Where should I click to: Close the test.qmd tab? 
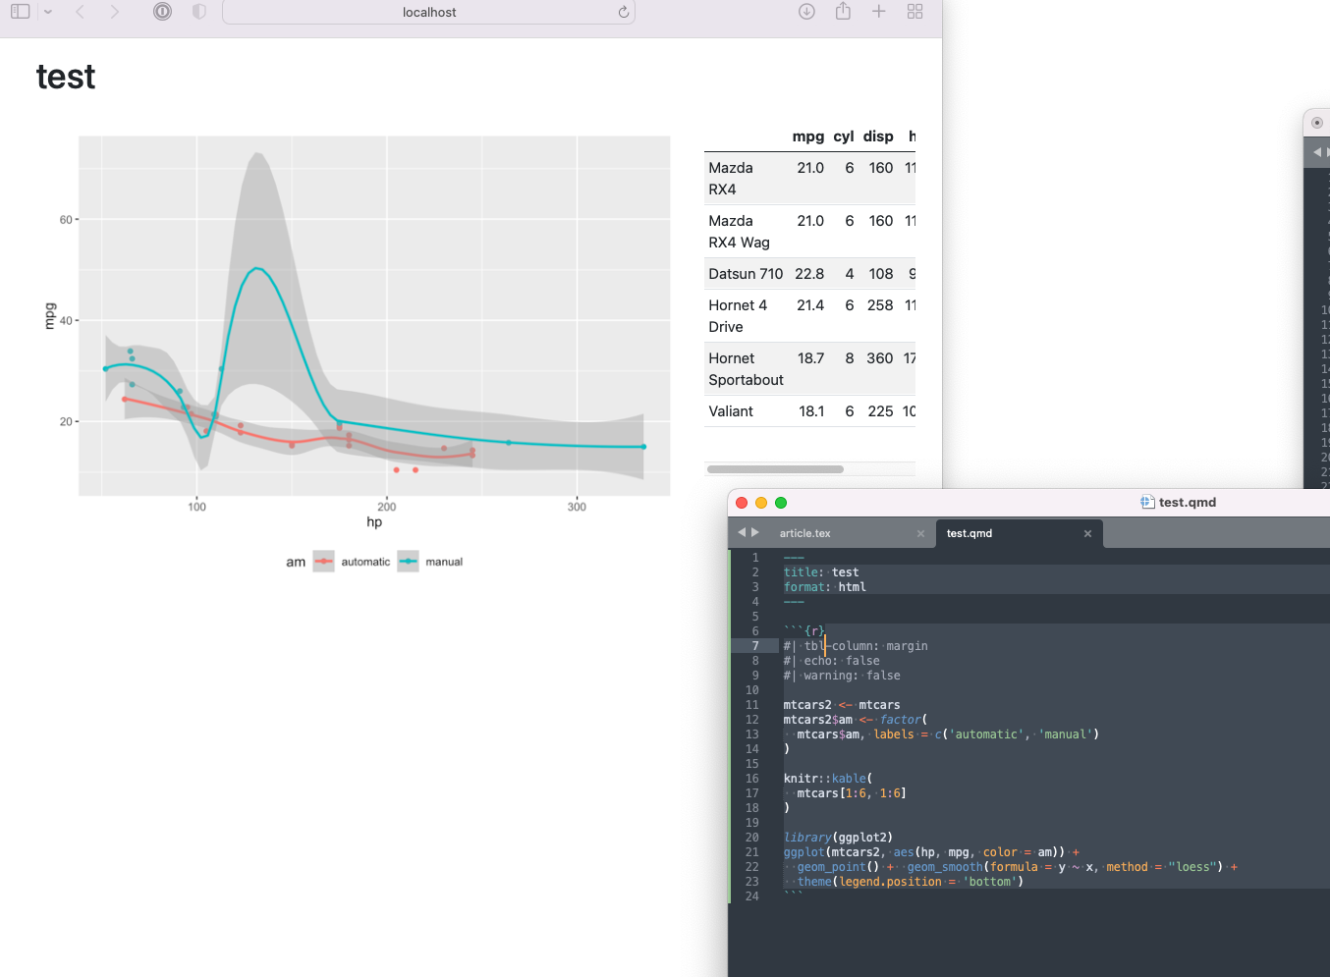(x=1087, y=533)
